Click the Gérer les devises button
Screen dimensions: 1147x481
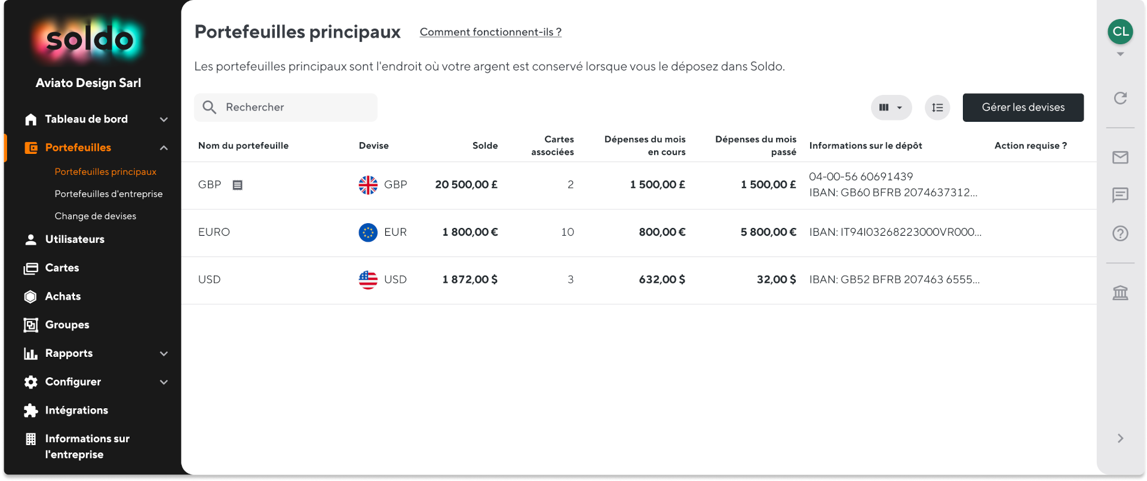(x=1023, y=107)
